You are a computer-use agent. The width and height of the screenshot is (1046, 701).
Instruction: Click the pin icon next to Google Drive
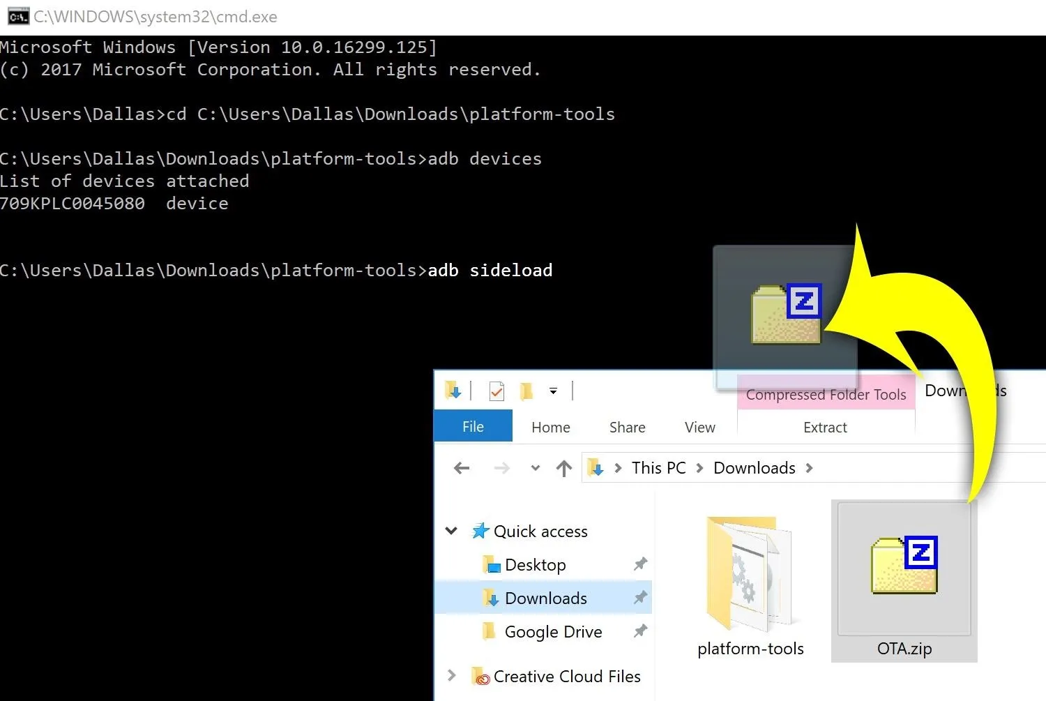[640, 631]
